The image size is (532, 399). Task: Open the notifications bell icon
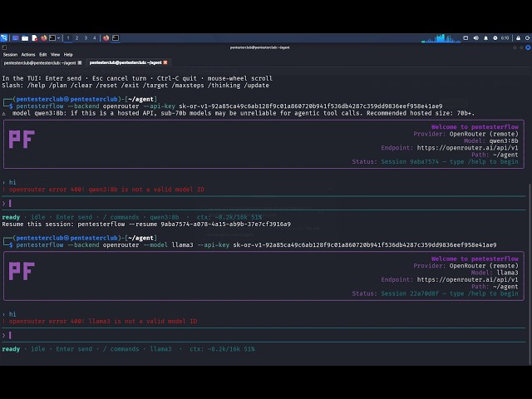point(485,38)
